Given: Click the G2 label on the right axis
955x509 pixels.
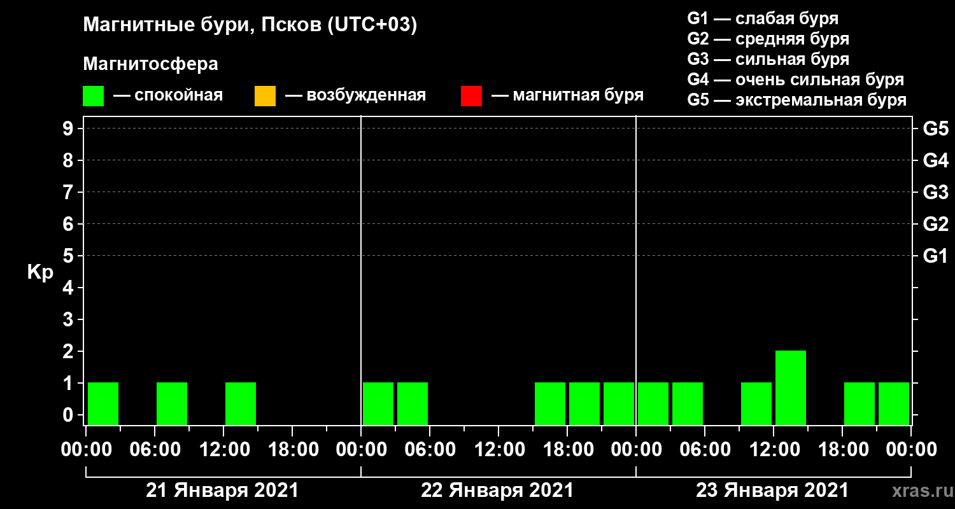Looking at the screenshot, I should pos(935,224).
